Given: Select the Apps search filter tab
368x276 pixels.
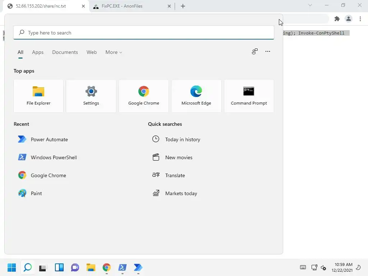Looking at the screenshot, I should [x=38, y=52].
